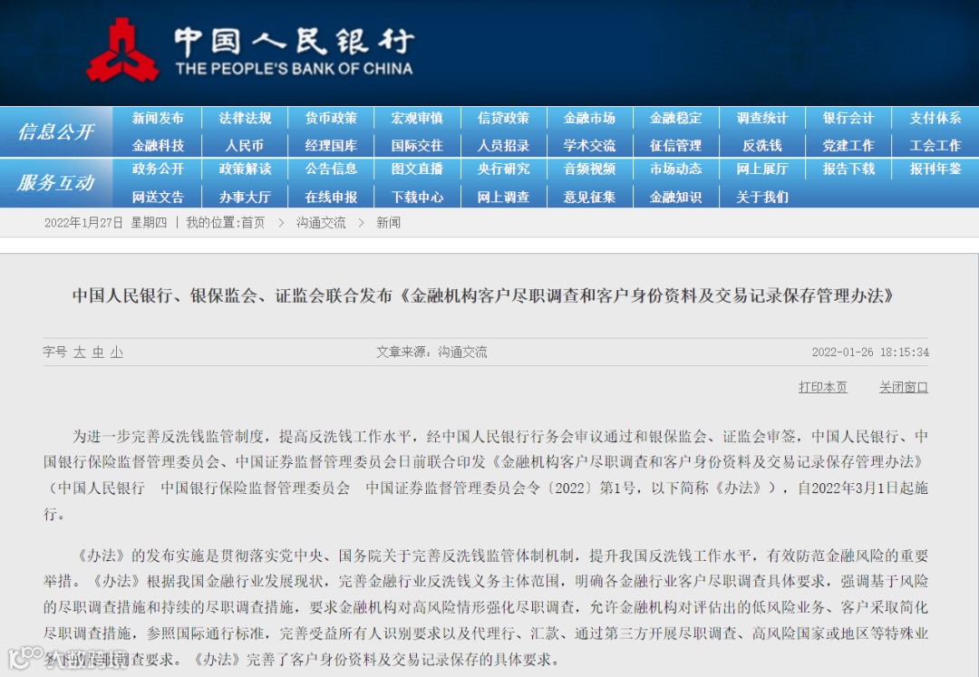Open 宏观审慎 in the navigation
Screen dimensions: 979x677
click(417, 118)
